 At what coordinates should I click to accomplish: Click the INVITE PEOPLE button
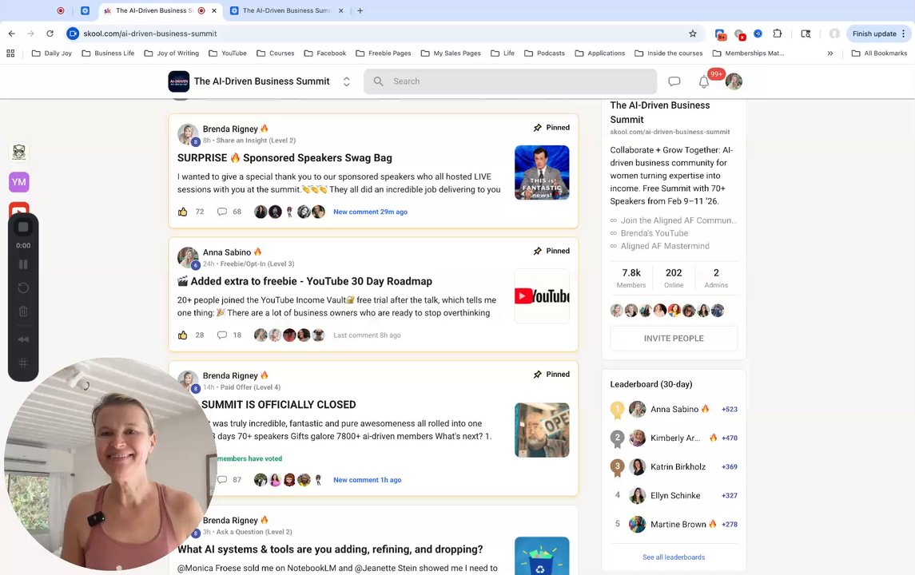674,339
